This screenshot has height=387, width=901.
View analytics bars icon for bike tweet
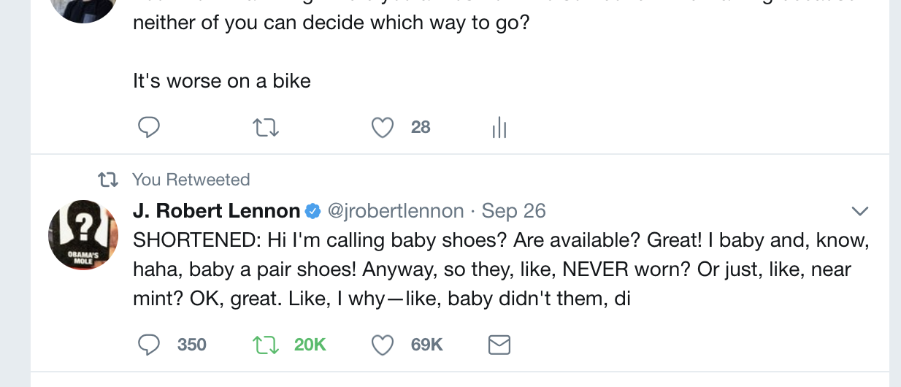pos(499,129)
